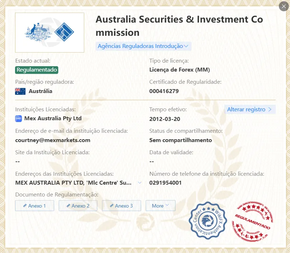Click the link icon in Anexo 1
This screenshot has width=290, height=253.
25,205
